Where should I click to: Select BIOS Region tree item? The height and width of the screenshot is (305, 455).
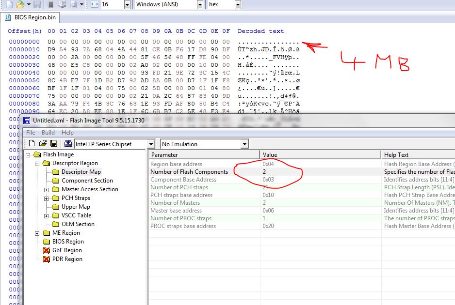(68, 241)
